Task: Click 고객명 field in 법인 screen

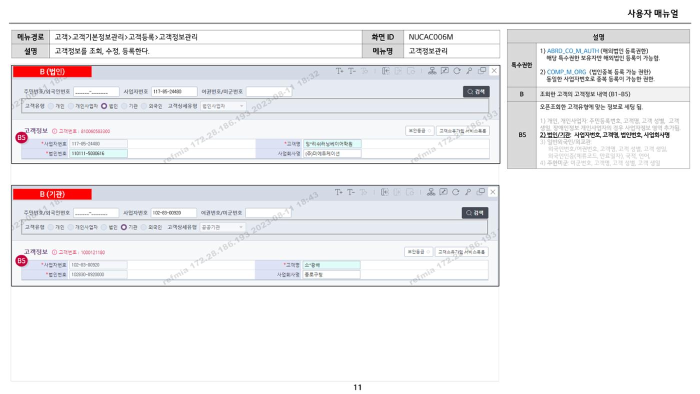Action: point(332,144)
